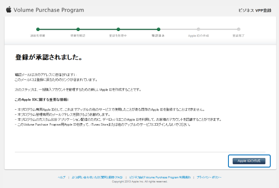Select the 登録完了 step label
This screenshot has width=279, height=188.
click(x=239, y=35)
